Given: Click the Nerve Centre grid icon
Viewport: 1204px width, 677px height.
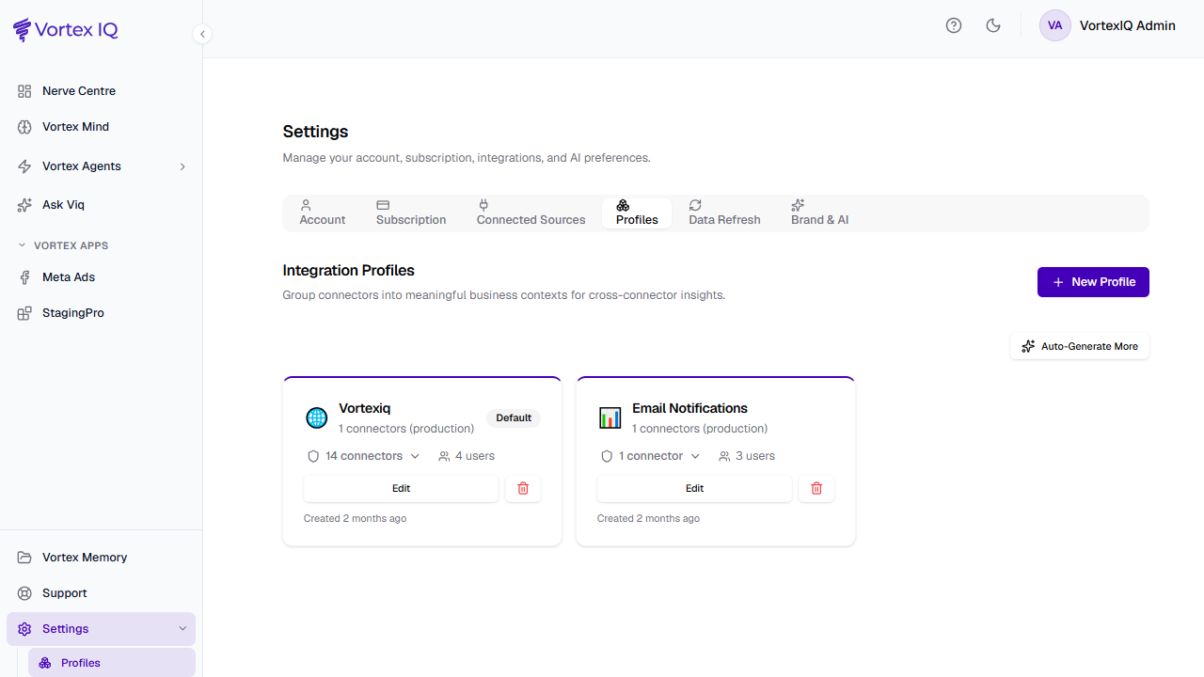Looking at the screenshot, I should [24, 91].
